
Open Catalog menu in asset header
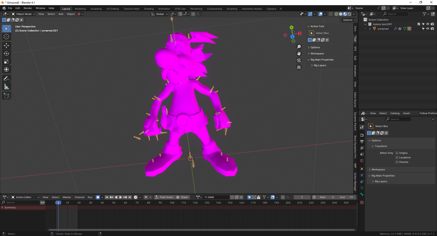(x=395, y=113)
